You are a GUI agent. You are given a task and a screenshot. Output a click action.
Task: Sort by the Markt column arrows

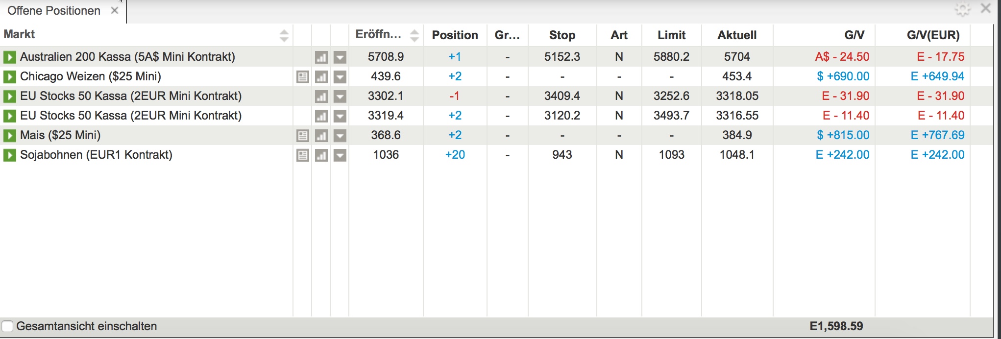284,35
